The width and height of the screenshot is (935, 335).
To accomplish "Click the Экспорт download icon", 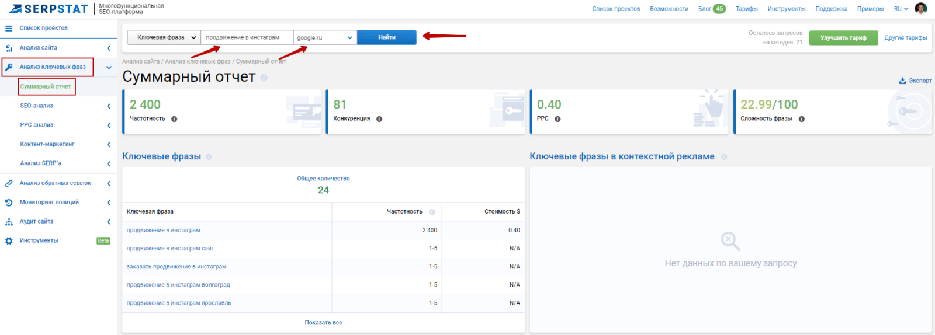I will point(902,81).
